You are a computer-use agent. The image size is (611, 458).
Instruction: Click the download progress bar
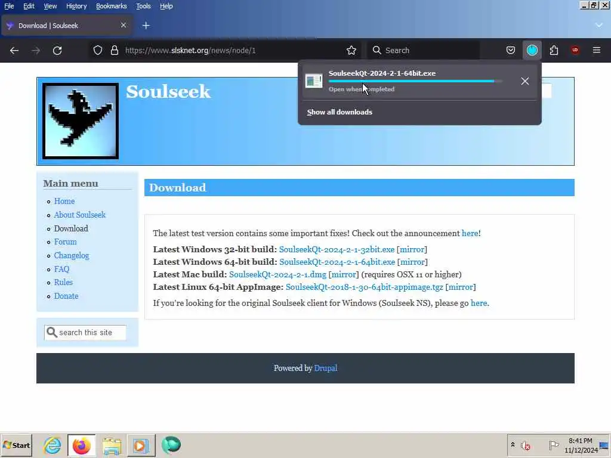click(x=415, y=81)
